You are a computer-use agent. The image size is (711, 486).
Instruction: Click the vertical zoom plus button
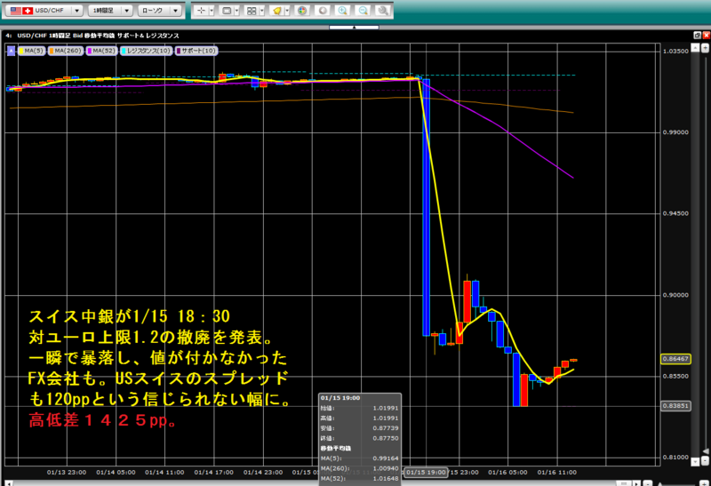[705, 48]
